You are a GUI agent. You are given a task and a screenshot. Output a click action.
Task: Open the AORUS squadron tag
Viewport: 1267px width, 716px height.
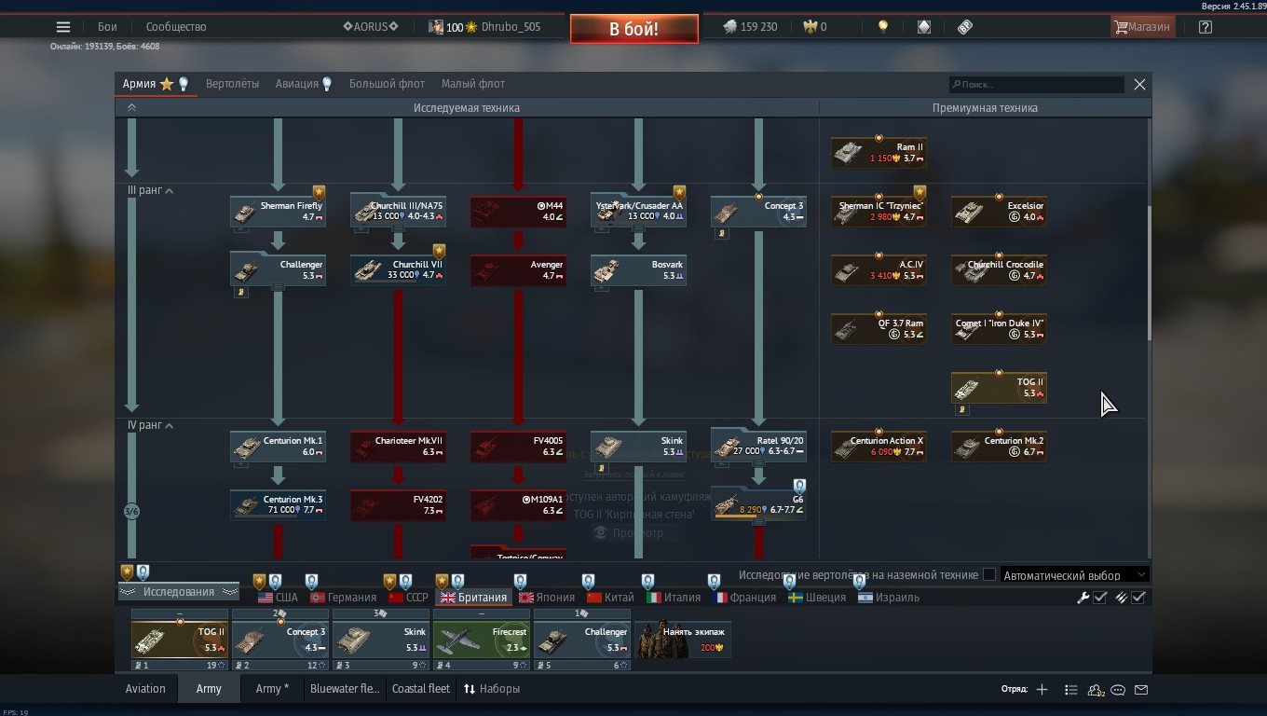point(371,27)
